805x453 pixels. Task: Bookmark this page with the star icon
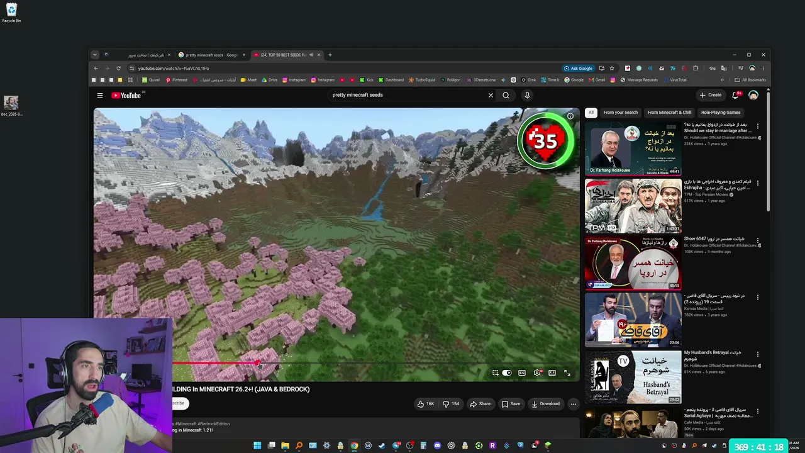[x=612, y=68]
